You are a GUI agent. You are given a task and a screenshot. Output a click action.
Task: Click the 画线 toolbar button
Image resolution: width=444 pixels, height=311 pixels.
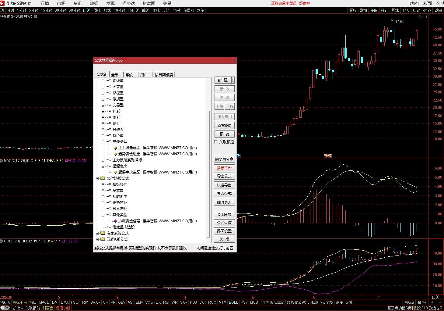[x=395, y=10]
